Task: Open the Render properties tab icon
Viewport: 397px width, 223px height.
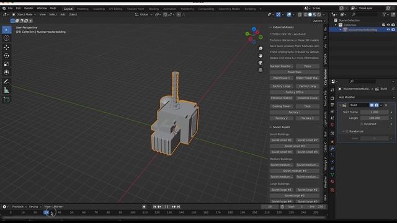Action: (332, 98)
